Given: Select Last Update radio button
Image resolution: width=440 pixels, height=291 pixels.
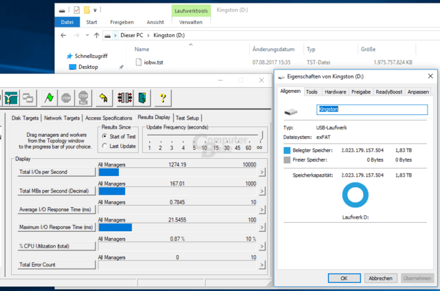Looking at the screenshot, I should pyautogui.click(x=104, y=146).
